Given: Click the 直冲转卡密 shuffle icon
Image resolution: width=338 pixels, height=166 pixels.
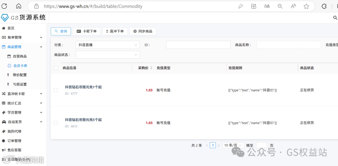Looking at the screenshot, I should click(x=4, y=94).
